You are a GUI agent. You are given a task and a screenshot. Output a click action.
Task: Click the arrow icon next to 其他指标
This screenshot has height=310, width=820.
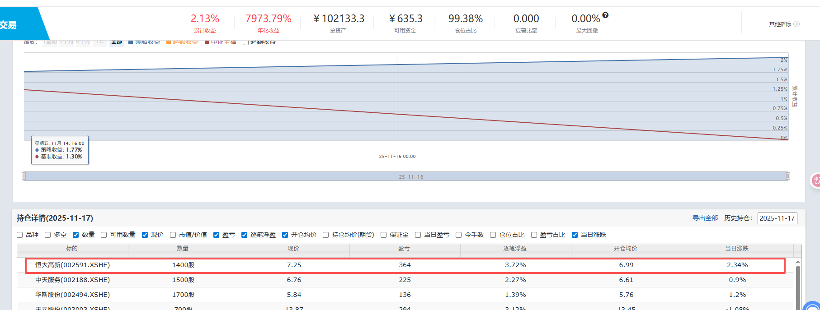click(x=796, y=24)
